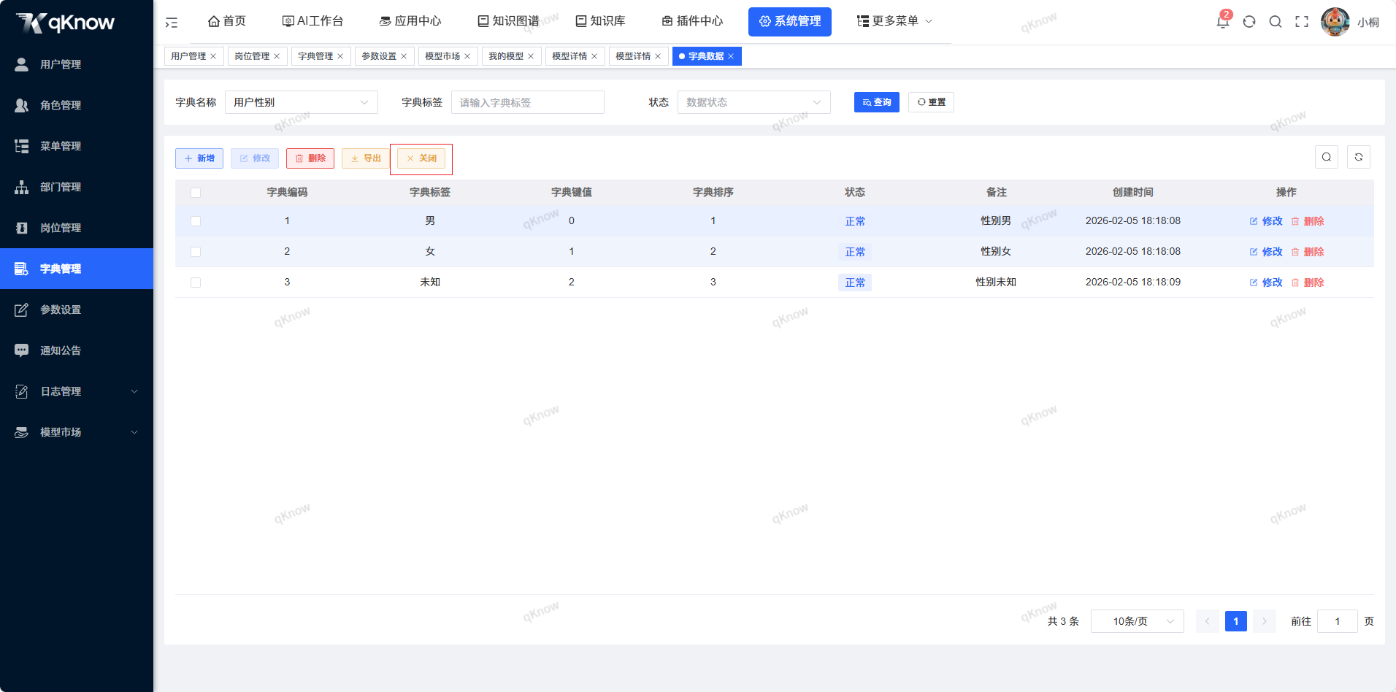
Task: Click the 字典标签 input field
Action: pos(528,102)
